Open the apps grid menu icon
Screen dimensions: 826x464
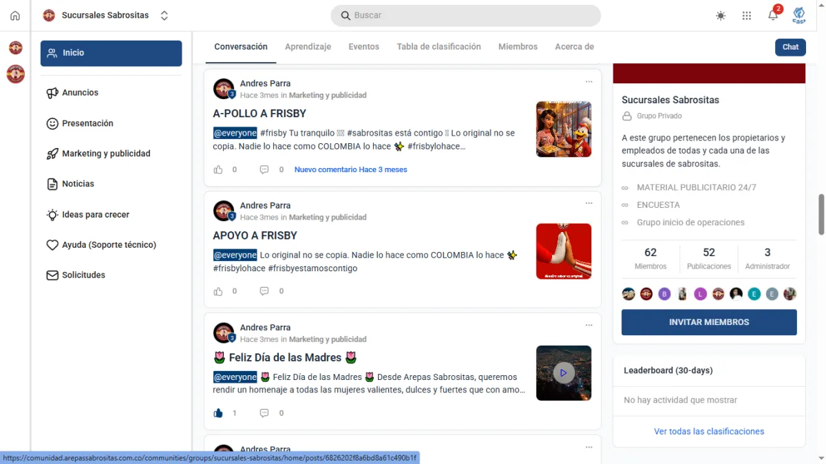pos(747,16)
